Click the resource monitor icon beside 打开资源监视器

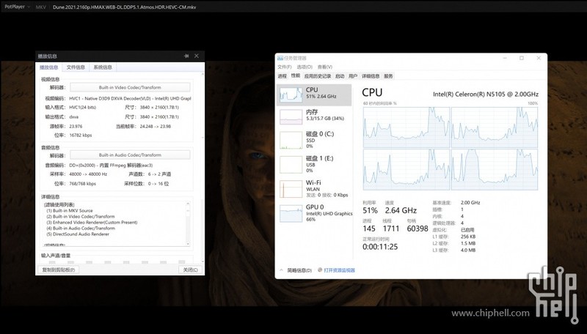click(x=320, y=270)
